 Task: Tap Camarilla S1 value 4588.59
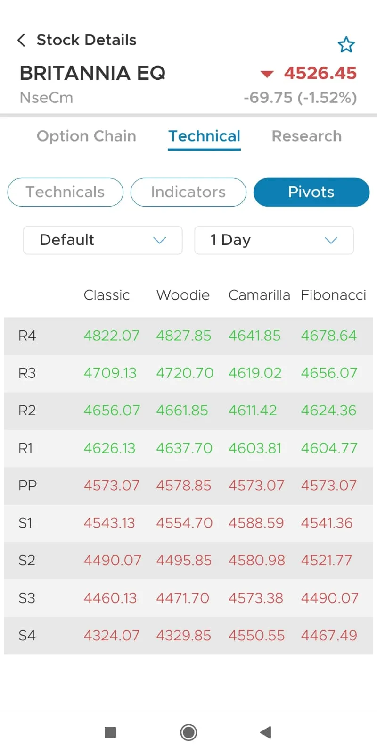[256, 523]
